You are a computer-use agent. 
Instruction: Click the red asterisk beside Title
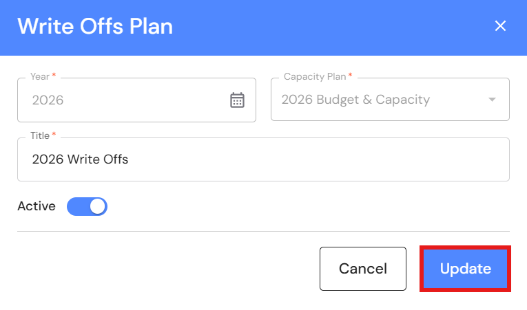click(x=54, y=135)
